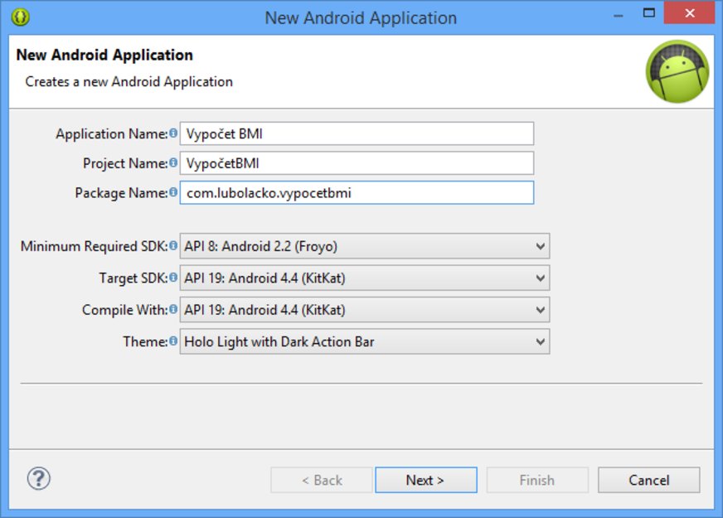
Task: Click info icon beside Project Name
Action: pos(173,163)
